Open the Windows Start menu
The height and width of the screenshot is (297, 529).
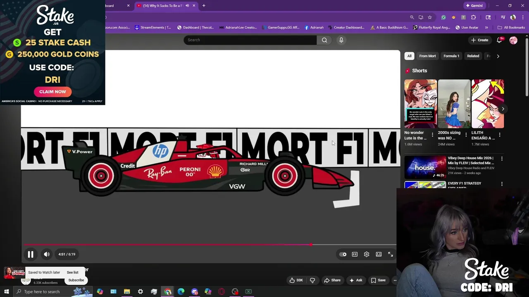point(6,292)
